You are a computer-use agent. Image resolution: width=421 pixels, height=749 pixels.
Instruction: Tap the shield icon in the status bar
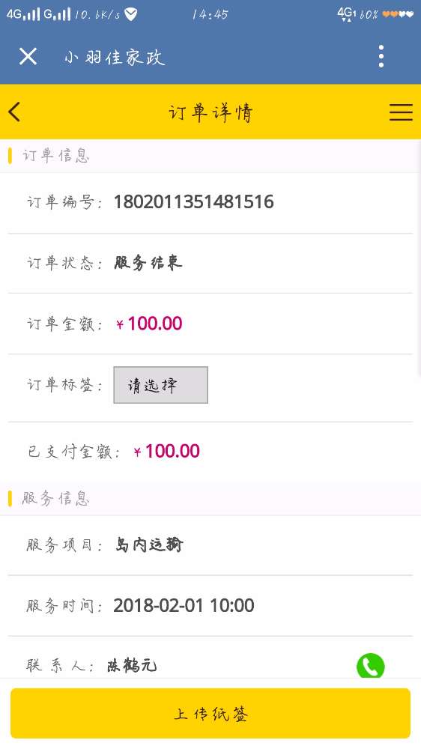click(x=130, y=14)
